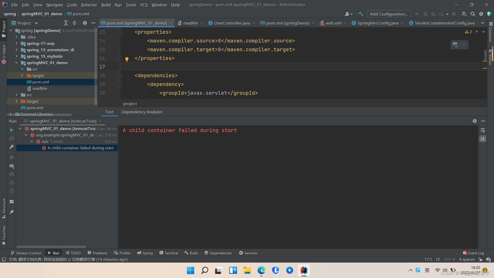This screenshot has width=494, height=278.
Task: Switch to the Dependency Analyzer tab
Action: (x=142, y=112)
